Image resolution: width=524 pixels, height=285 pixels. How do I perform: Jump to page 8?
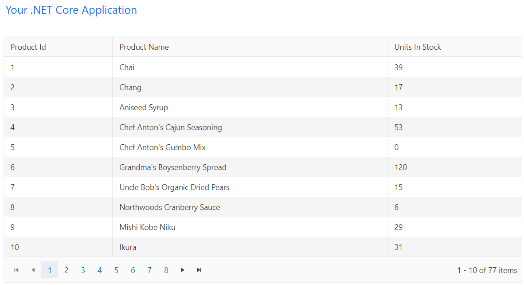click(x=166, y=269)
